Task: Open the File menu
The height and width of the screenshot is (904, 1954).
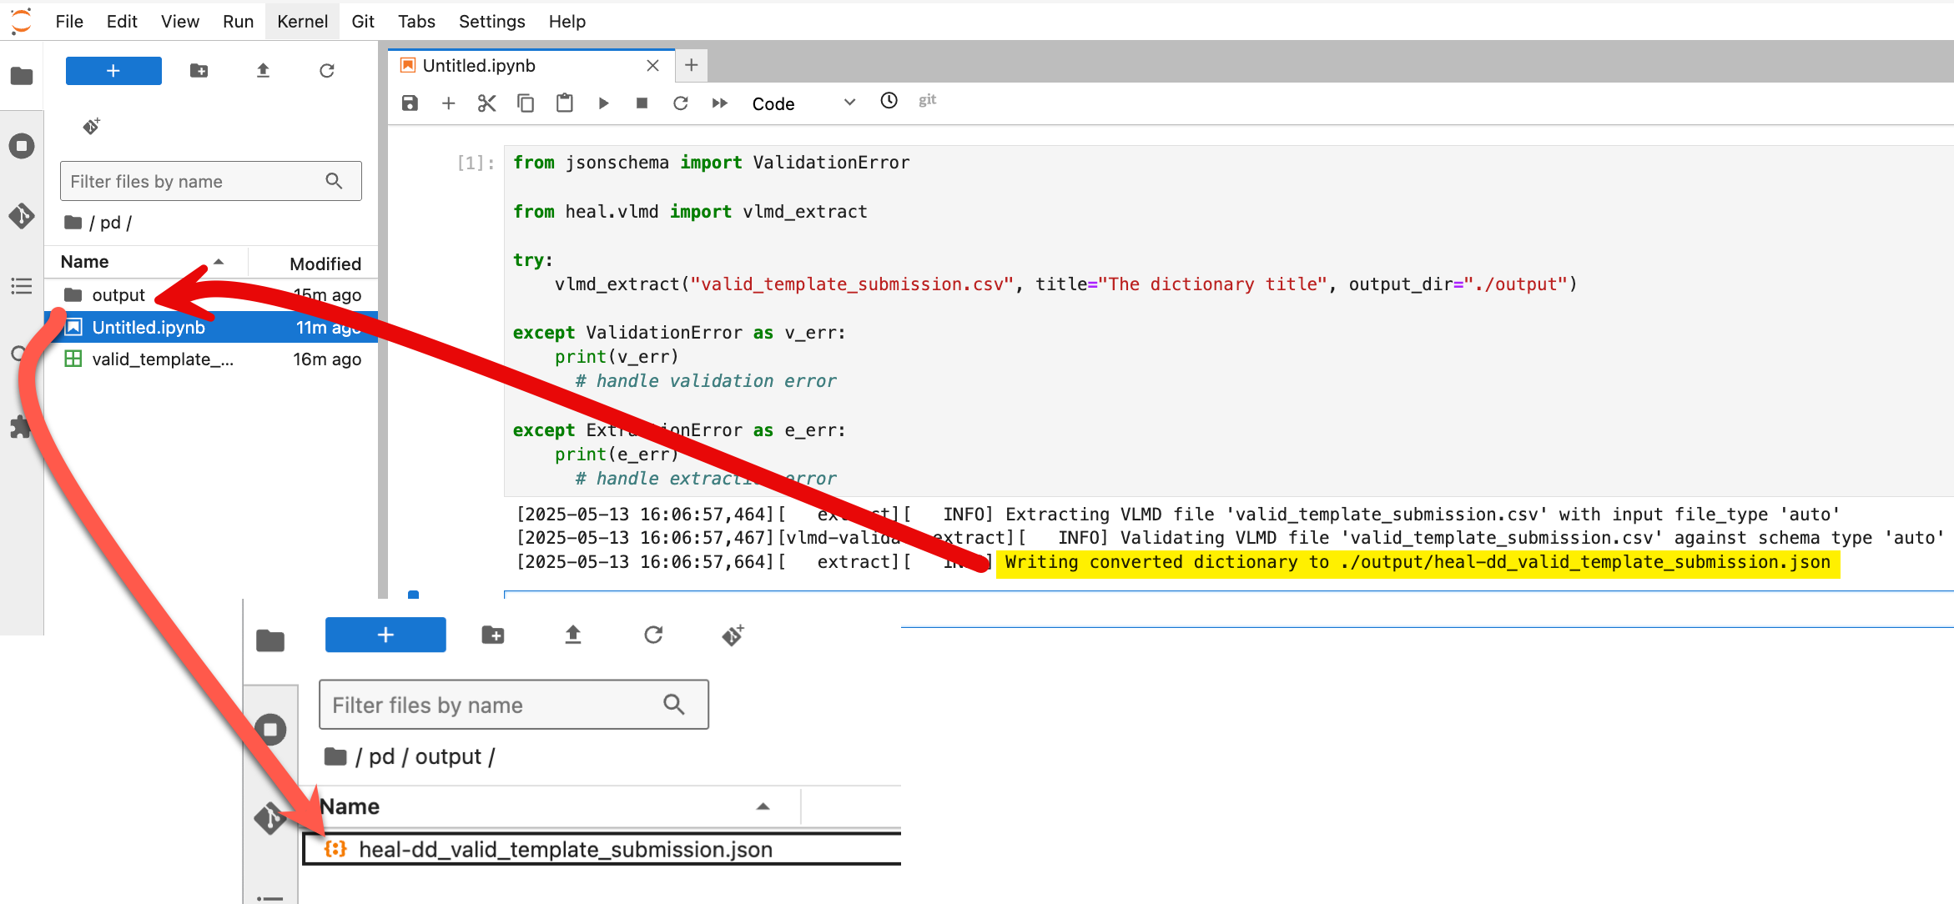Action: coord(69,22)
